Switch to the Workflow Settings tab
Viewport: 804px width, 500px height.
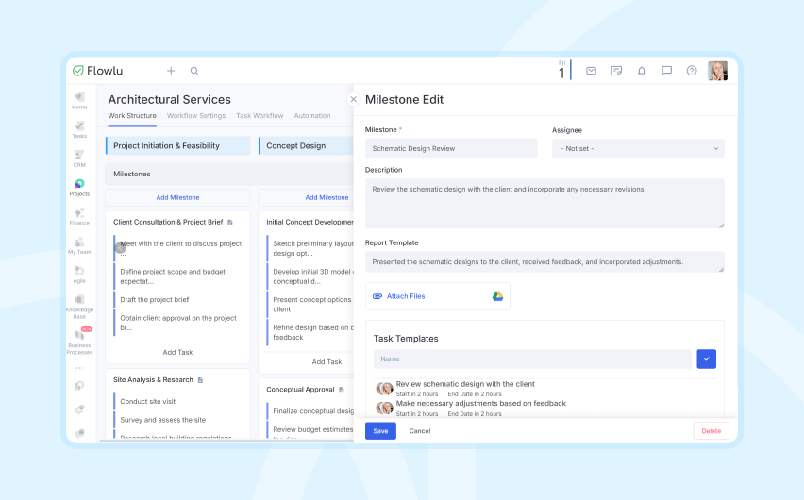point(196,116)
